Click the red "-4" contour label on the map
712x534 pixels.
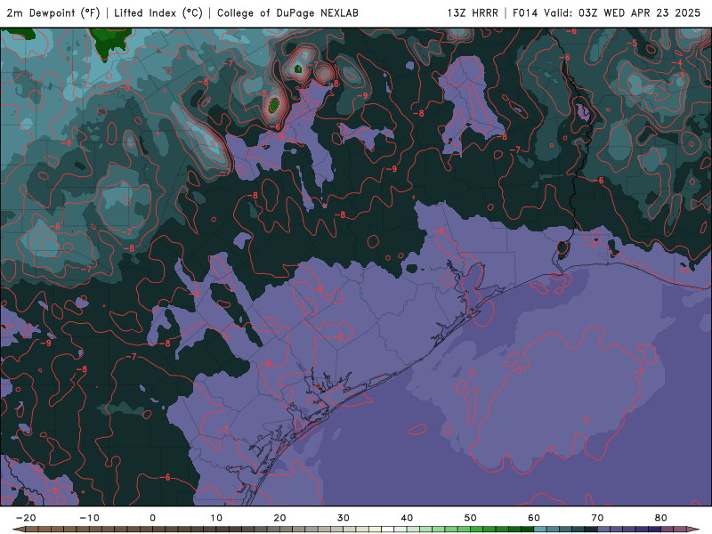pyautogui.click(x=677, y=62)
